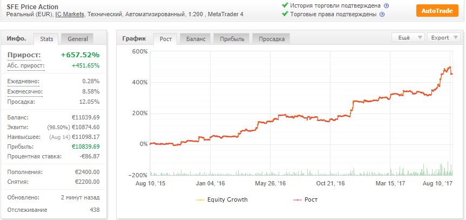Click the Пополнения label
Viewport: 466px width, 220px height.
click(25, 172)
